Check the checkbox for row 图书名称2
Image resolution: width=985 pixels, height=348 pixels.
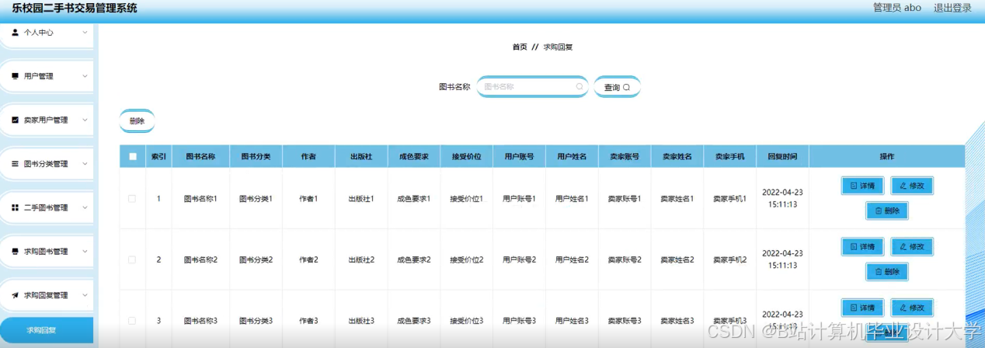point(132,259)
